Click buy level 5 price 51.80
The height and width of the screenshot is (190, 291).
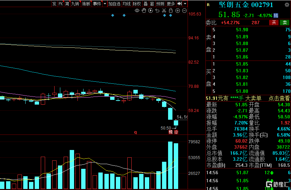242,91
